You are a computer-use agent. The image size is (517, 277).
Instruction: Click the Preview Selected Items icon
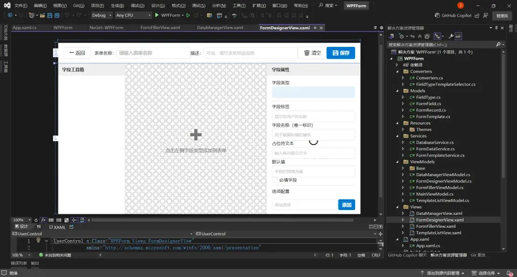click(x=458, y=36)
